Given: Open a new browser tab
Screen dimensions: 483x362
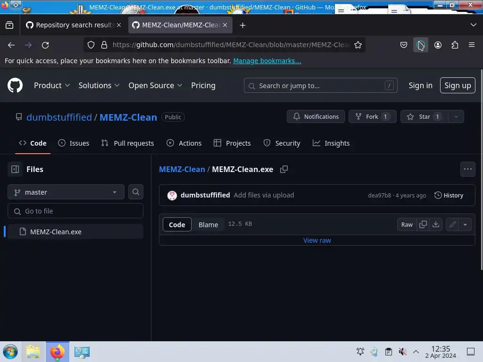Looking at the screenshot, I should [x=243, y=25].
